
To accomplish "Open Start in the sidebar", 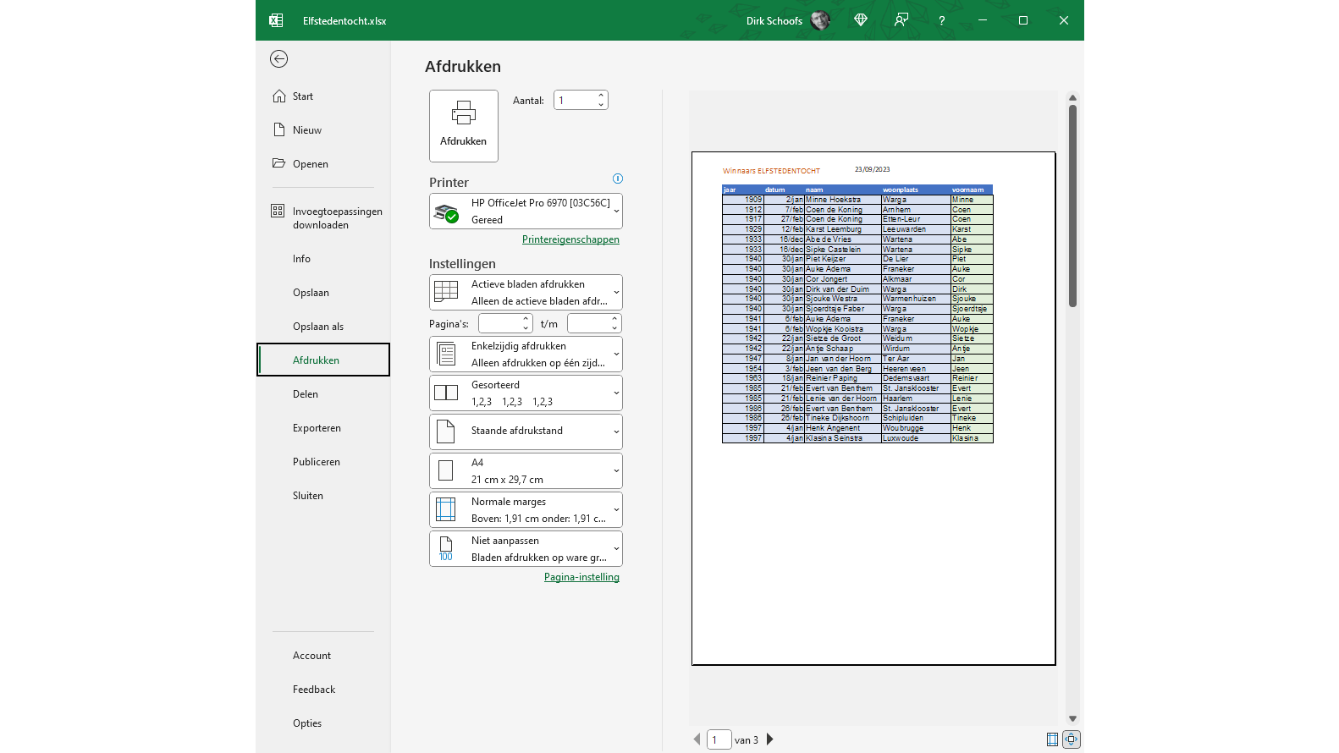I will pyautogui.click(x=302, y=96).
